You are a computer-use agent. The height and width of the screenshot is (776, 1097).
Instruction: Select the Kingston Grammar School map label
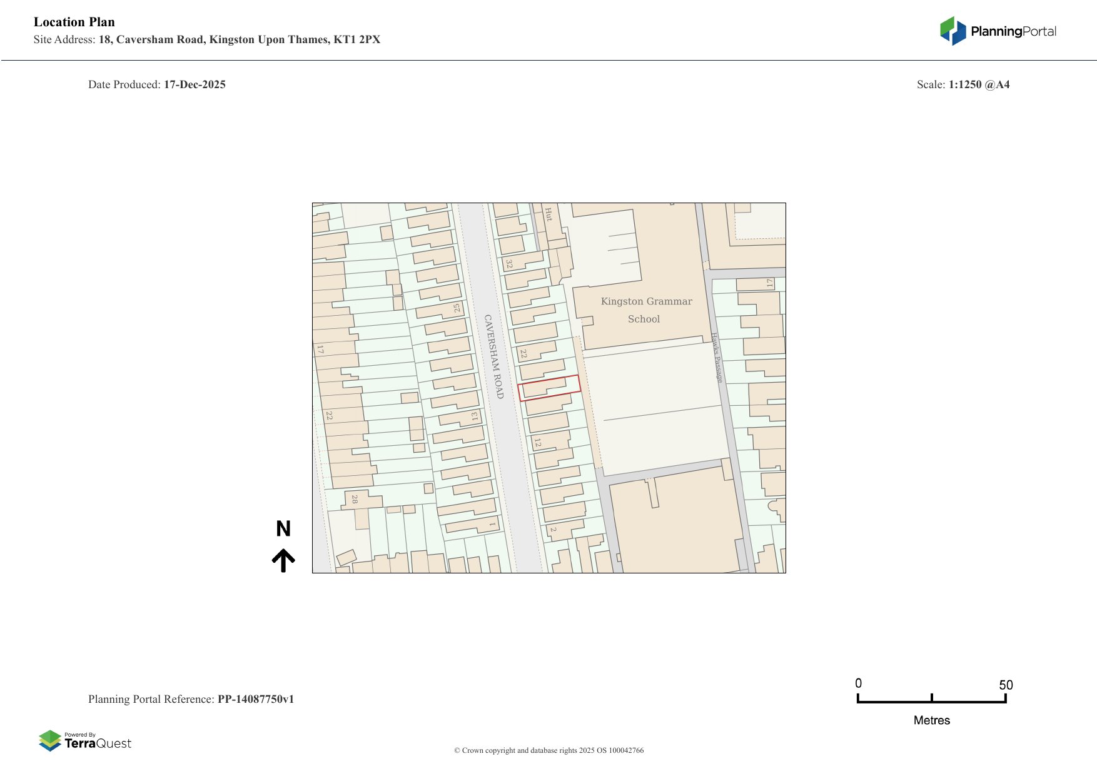(646, 310)
